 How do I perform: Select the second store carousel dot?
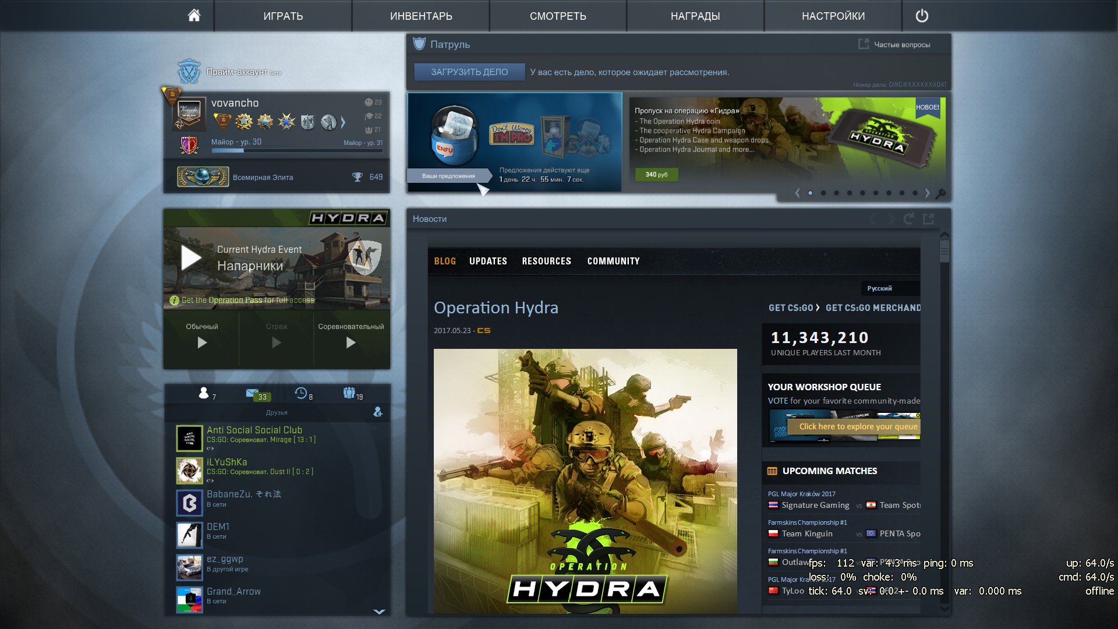click(x=823, y=193)
